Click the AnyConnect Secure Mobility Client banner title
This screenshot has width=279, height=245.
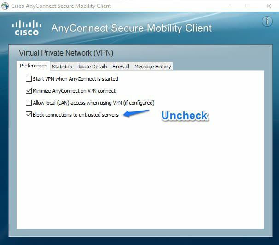click(131, 28)
